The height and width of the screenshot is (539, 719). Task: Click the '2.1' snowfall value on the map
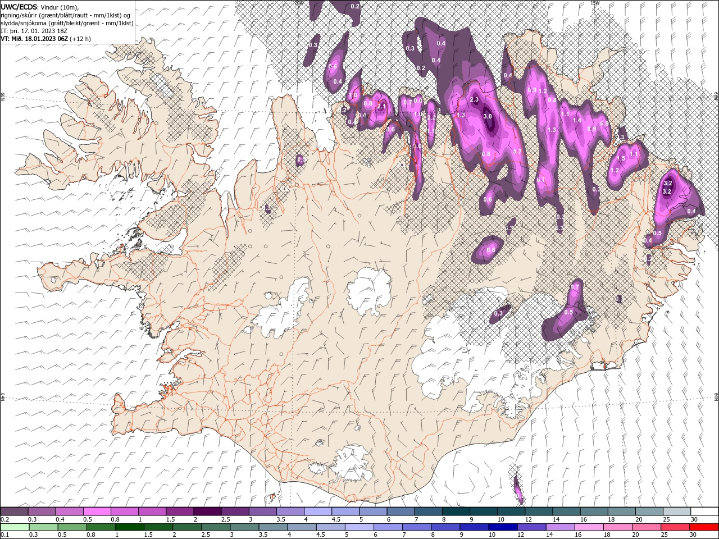click(381, 106)
